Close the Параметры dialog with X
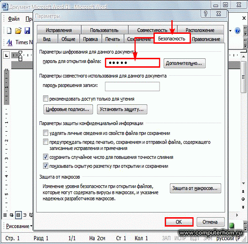Screen dimensions: 248x244 coord(218,14)
